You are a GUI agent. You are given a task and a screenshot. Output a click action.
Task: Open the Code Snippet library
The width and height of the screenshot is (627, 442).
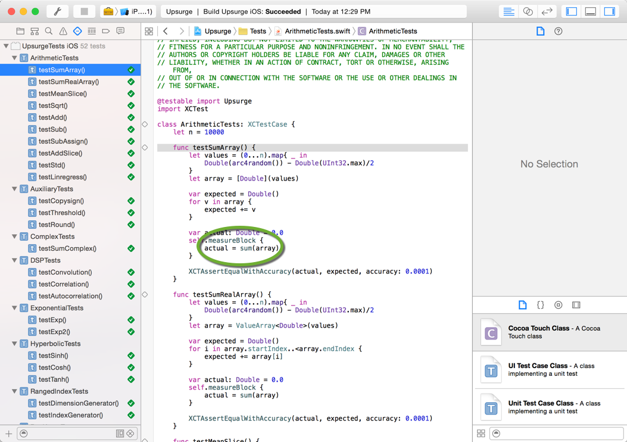(x=540, y=305)
